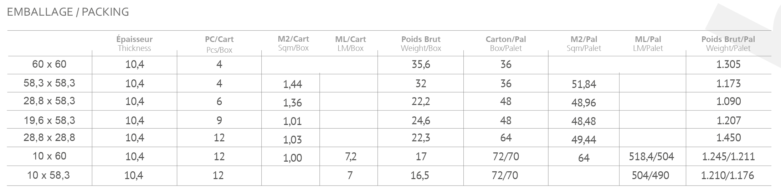Click the 60 x 60 row label
The image size is (781, 188).
(49, 64)
